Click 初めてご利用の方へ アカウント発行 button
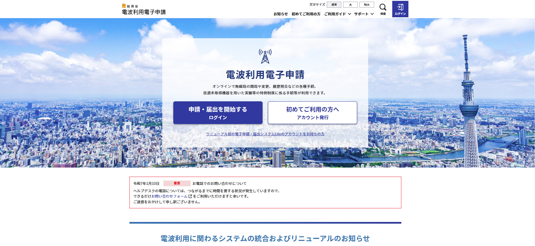The width and height of the screenshot is (535, 246). click(312, 113)
